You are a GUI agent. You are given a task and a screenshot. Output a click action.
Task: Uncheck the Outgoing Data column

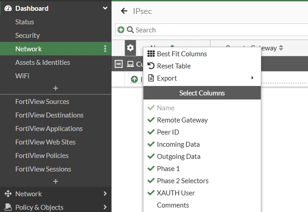tap(202, 157)
